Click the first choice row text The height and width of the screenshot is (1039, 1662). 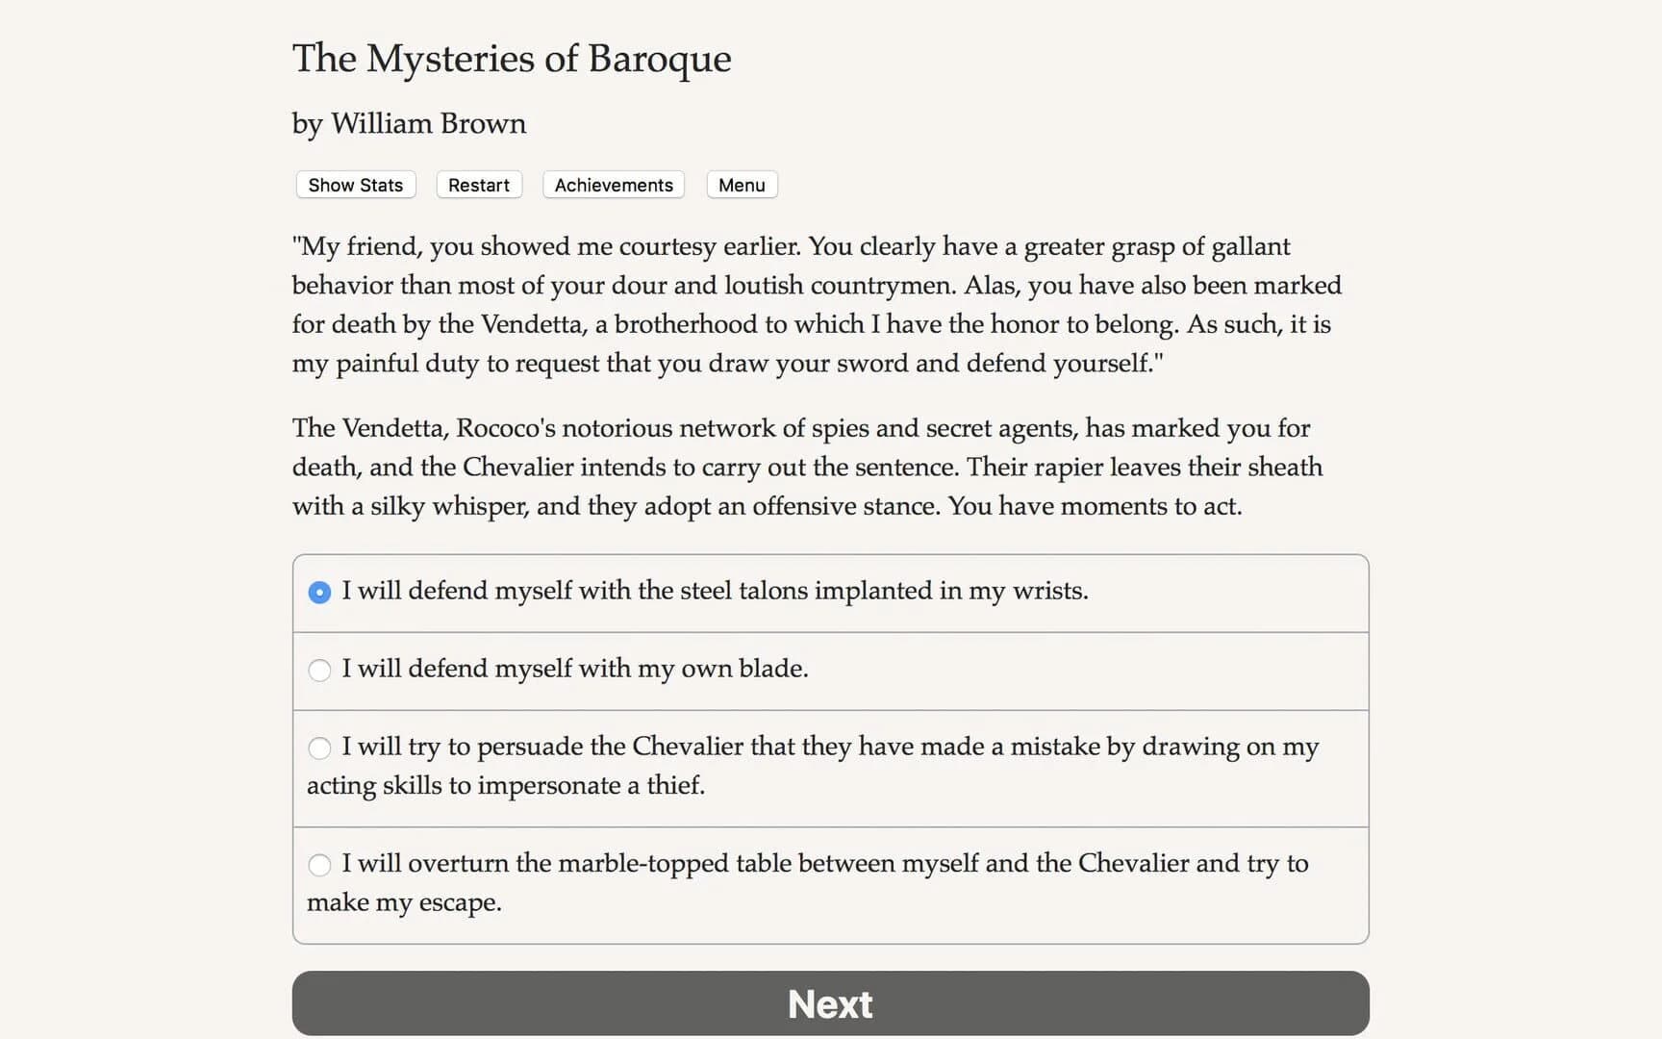pos(716,591)
